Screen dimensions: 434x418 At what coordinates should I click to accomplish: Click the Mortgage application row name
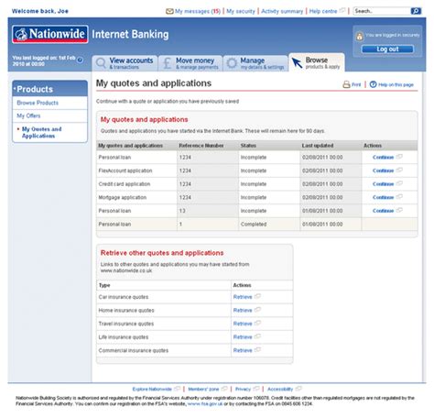[123, 197]
